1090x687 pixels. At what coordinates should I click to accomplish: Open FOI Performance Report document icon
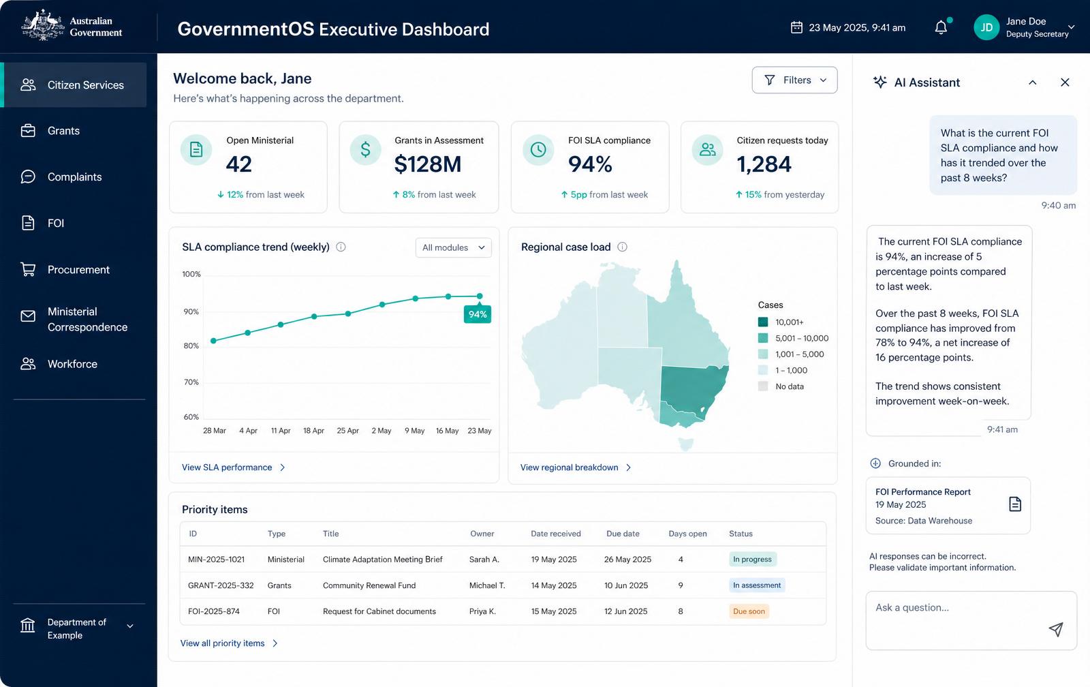coord(1015,504)
